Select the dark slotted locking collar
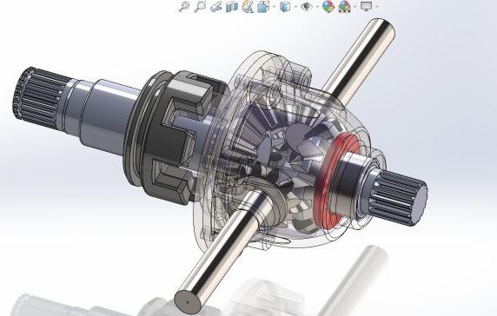This screenshot has height=316, width=497. point(165,139)
